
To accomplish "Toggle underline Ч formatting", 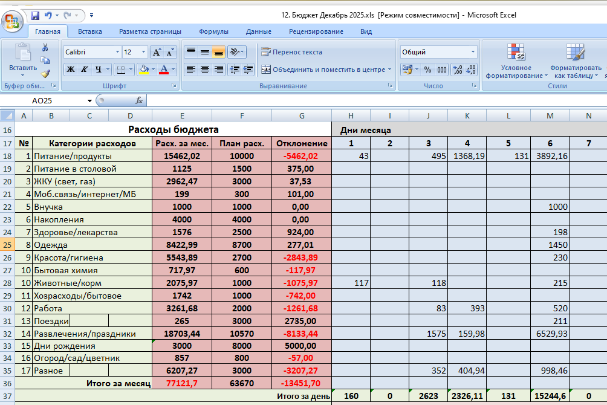I will 99,70.
